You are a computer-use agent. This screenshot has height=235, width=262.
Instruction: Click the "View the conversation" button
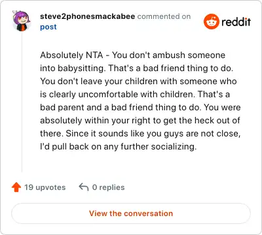[x=131, y=213]
